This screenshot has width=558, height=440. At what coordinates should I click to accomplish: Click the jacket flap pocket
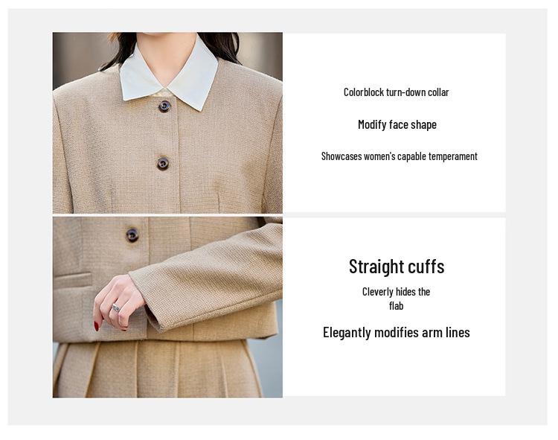coord(72,280)
